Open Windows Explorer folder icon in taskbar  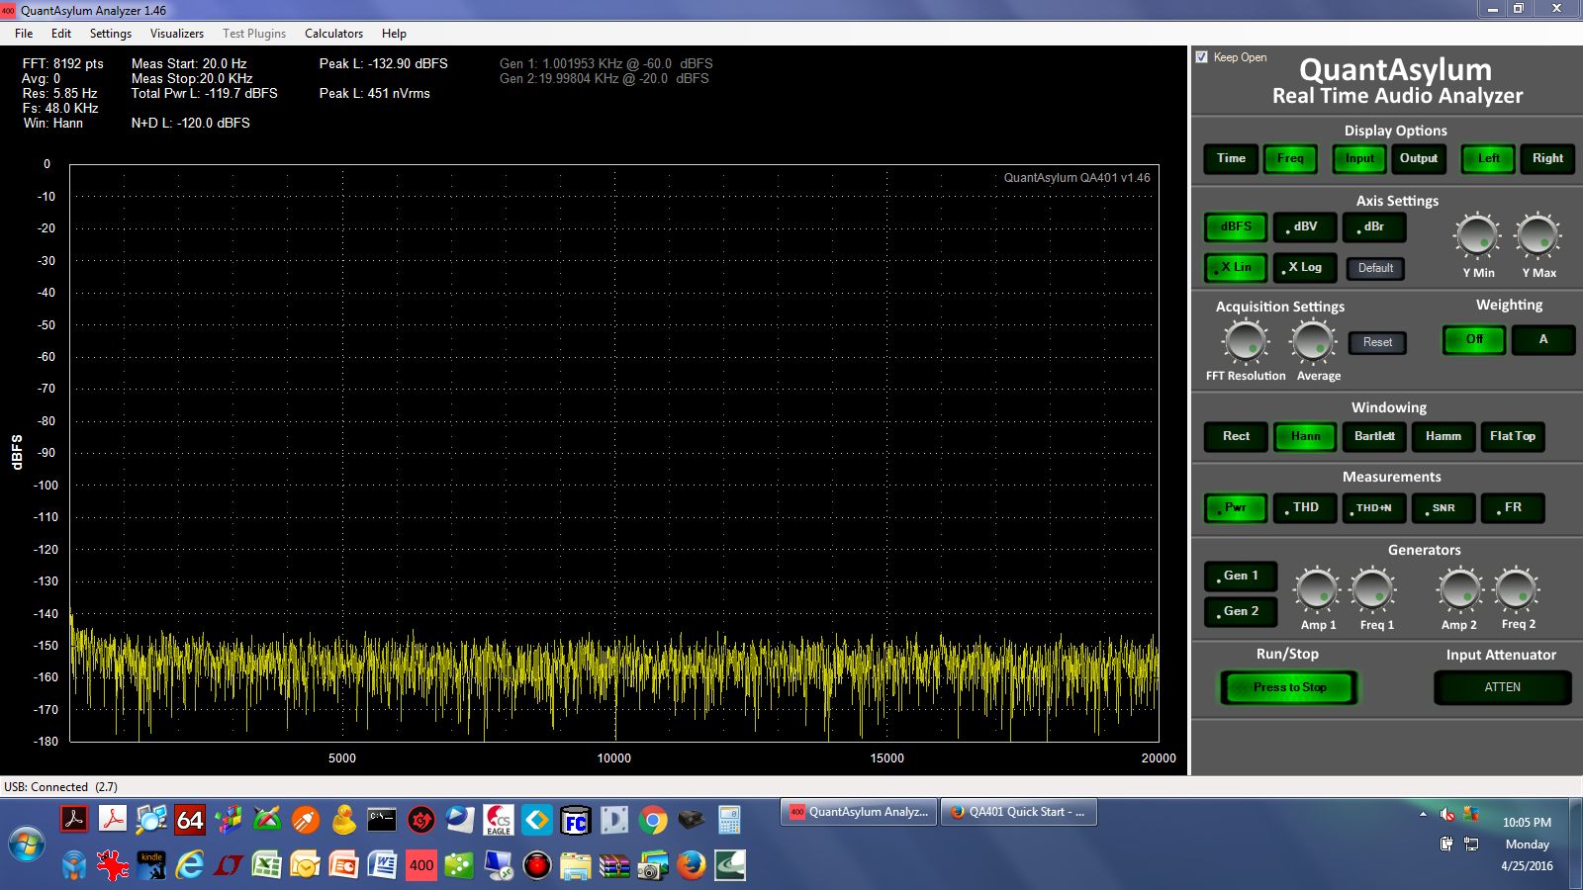point(575,866)
